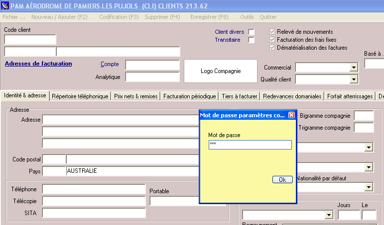Open the Adresses de facturation link
This screenshot has height=225, width=384.
38,64
